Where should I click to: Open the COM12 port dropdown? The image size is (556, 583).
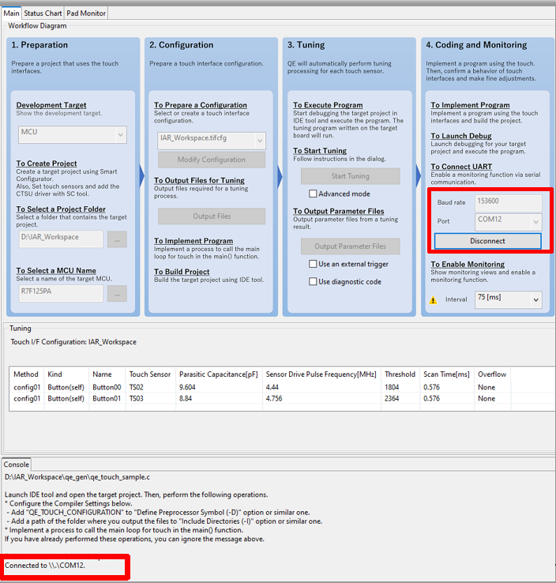(x=509, y=221)
